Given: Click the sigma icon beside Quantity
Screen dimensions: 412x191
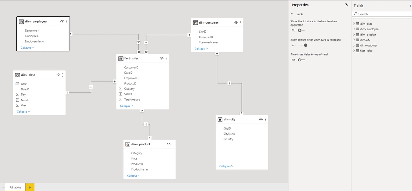Looking at the screenshot, I should [121, 89].
